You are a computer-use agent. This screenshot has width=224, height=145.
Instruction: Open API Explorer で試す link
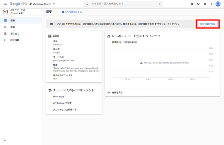62,103
